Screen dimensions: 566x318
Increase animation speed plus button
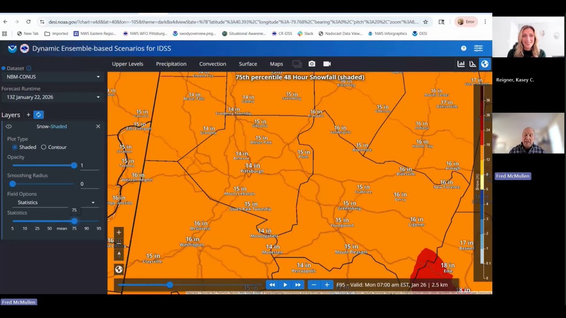[327, 285]
